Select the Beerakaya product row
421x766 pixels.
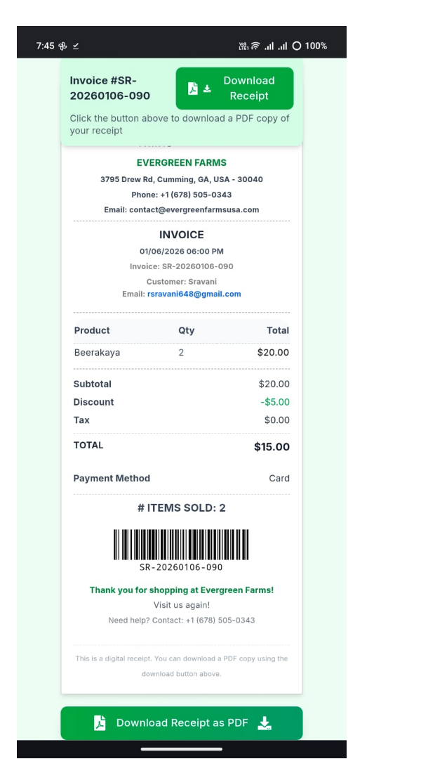(181, 353)
